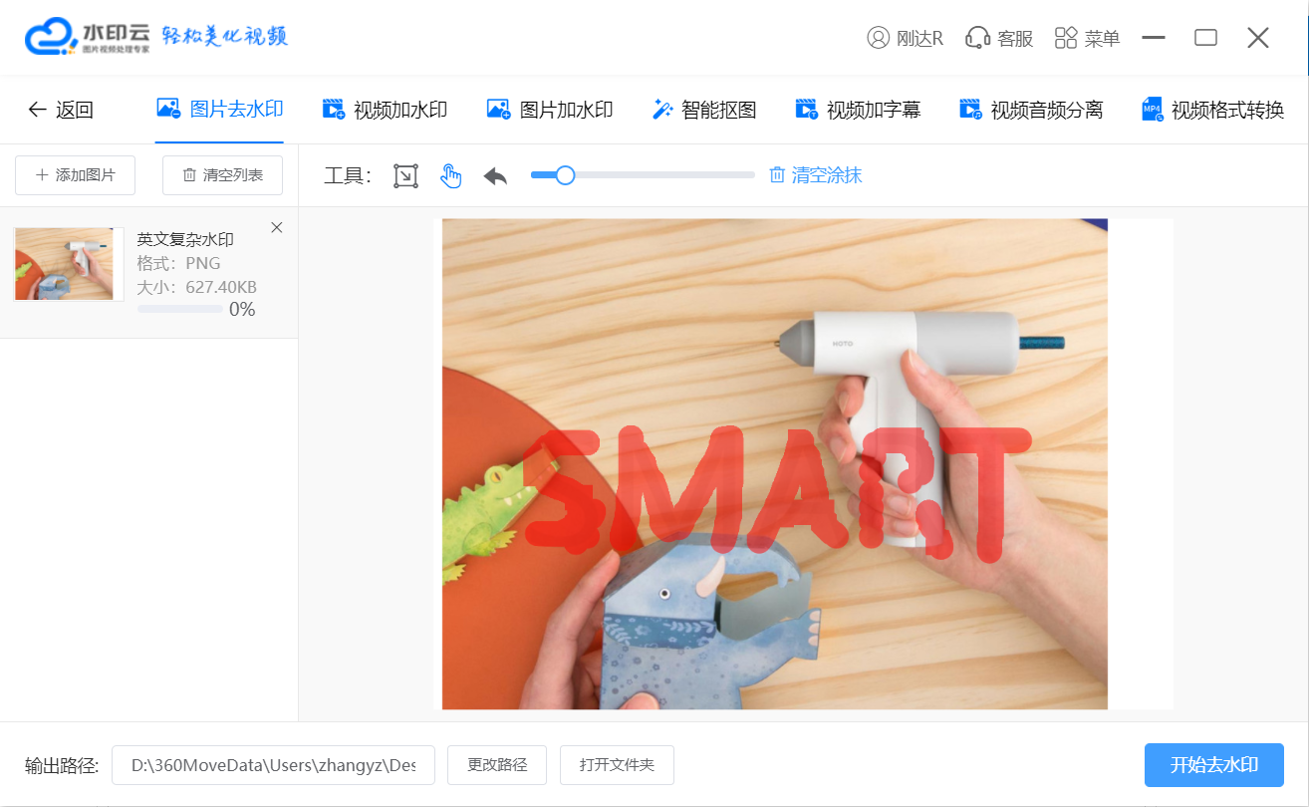Go back with the 返回 arrow

[x=60, y=110]
